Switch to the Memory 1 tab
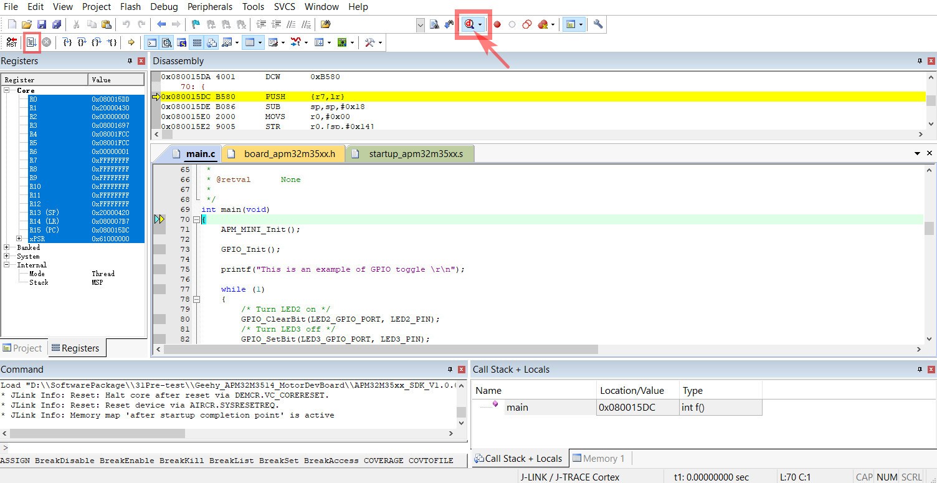Screen dimensions: 937x483 (599, 459)
